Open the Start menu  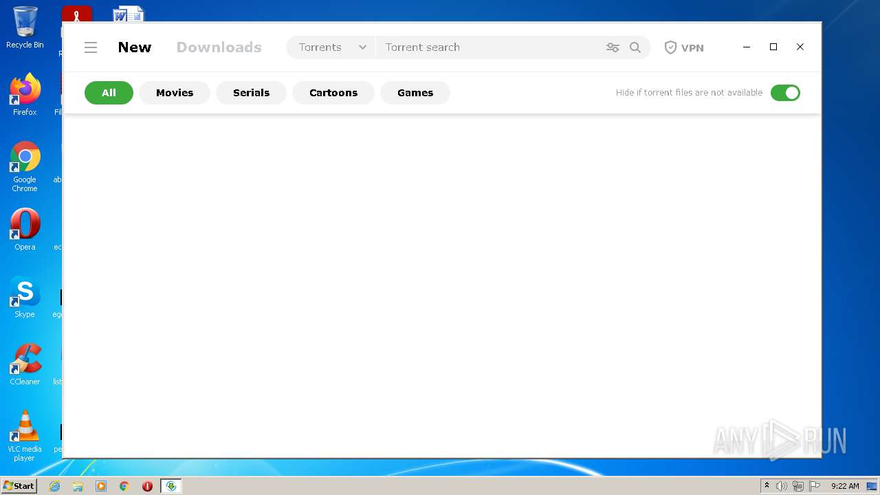19,486
